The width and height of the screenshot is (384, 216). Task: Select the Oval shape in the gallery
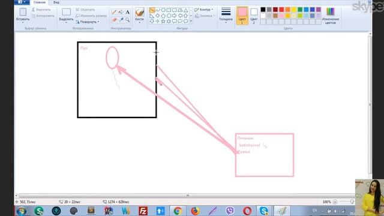point(163,10)
